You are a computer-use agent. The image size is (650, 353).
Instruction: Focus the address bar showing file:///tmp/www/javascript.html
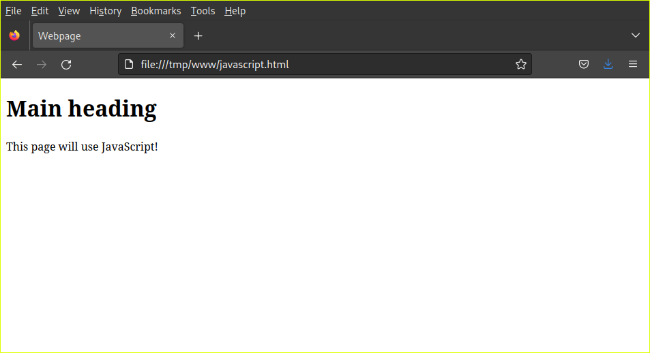[323, 64]
